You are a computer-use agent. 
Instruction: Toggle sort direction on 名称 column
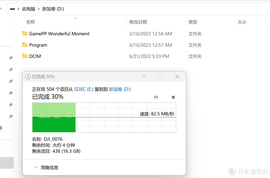click(x=30, y=22)
